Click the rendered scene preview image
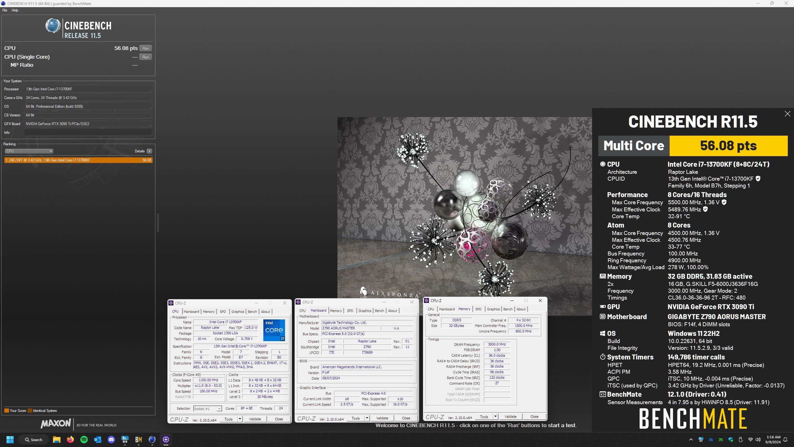Screen dimensions: 794x447 (x=465, y=216)
